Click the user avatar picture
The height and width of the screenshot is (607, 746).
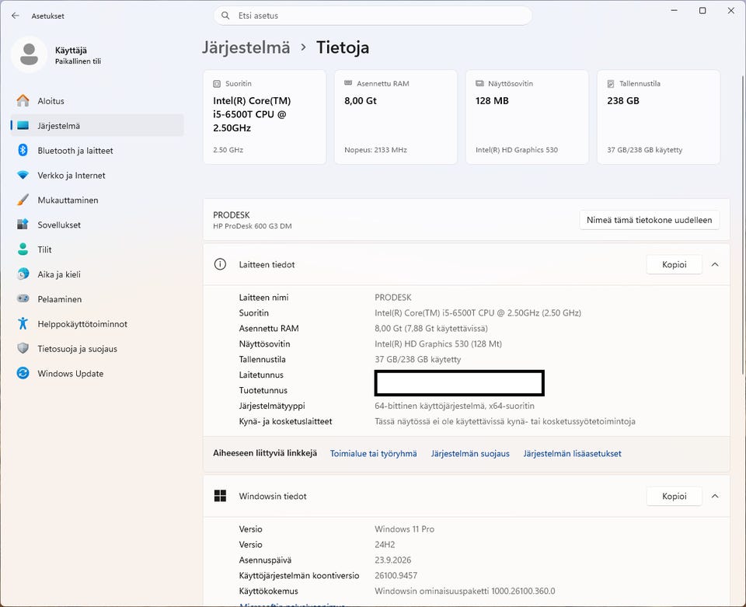pyautogui.click(x=29, y=54)
